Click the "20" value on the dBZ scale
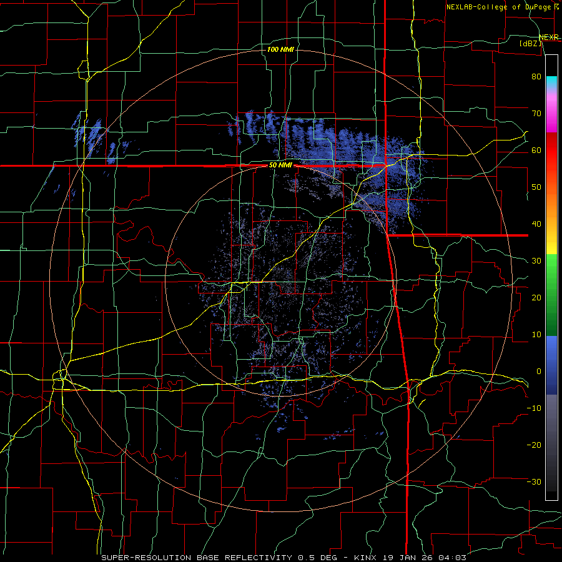The image size is (562, 562). pyautogui.click(x=536, y=298)
